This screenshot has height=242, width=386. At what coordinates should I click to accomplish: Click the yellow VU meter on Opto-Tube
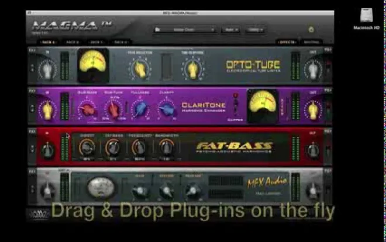tap(93, 65)
